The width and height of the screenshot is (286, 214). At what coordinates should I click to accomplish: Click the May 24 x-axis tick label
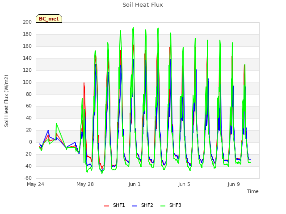click(35, 184)
